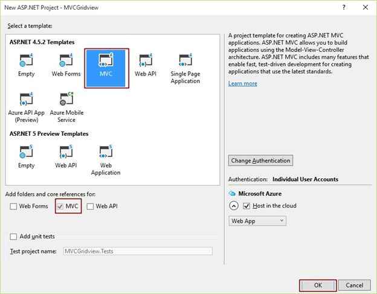This screenshot has width=377, height=294.
Task: Cancel the new project dialog
Action: coord(355,285)
